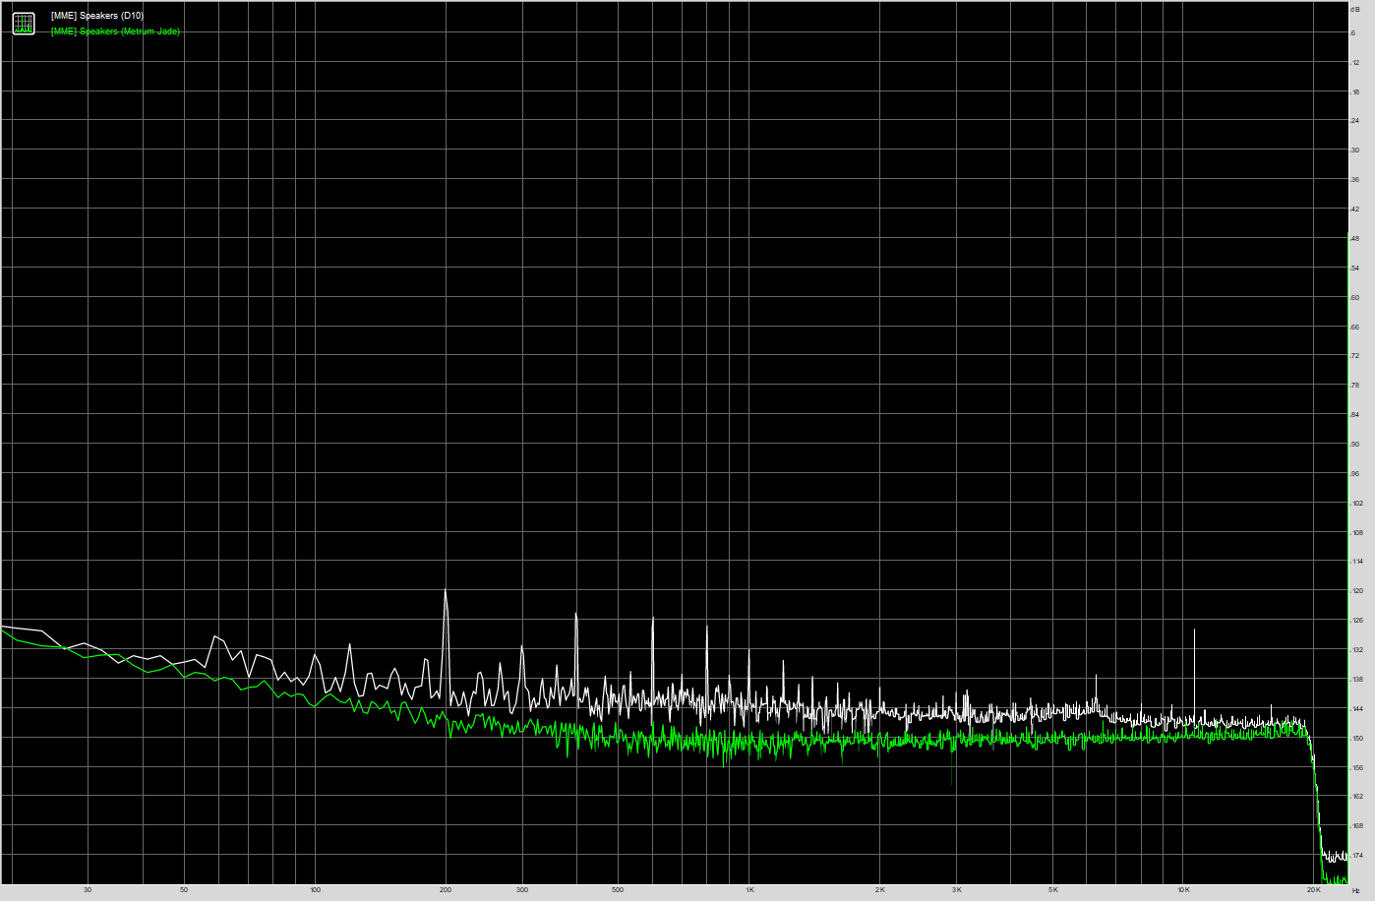Click the Hz unit label at bottom right
Screen dimensions: 1375x901
click(1356, 891)
